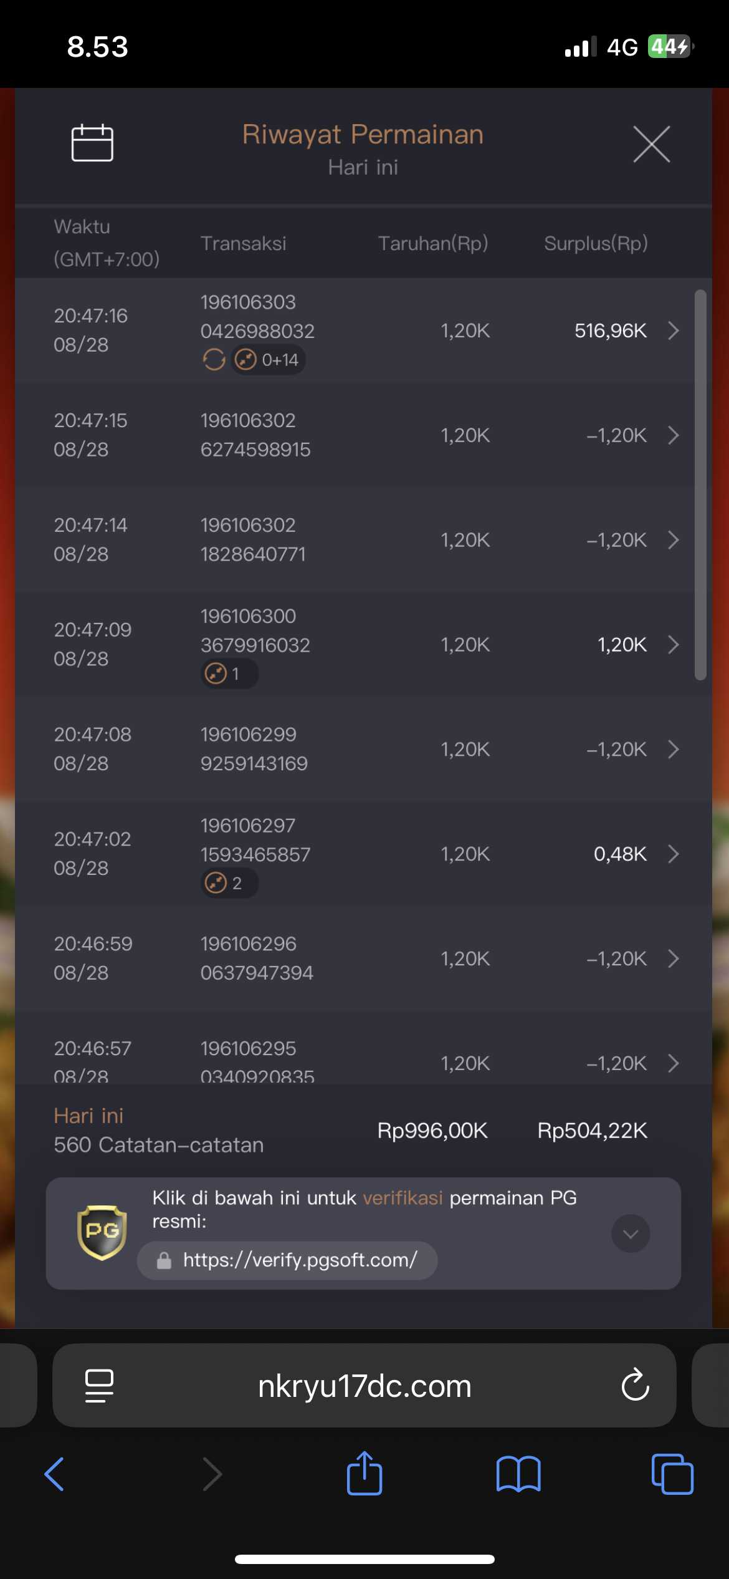Open the page settings icon in the address bar
Image resolution: width=729 pixels, height=1579 pixels.
(99, 1386)
